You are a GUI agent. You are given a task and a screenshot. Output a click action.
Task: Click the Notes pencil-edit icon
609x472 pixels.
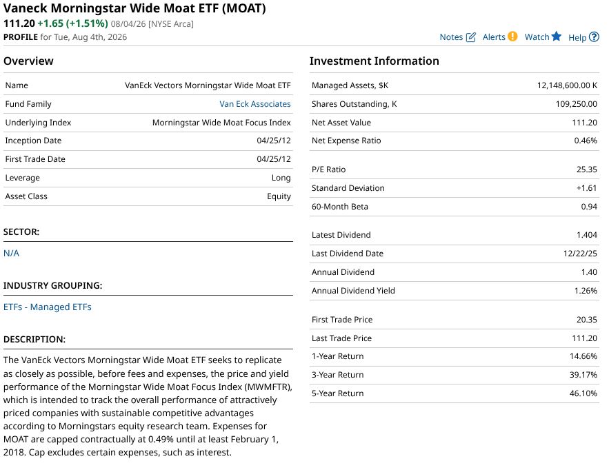tap(470, 37)
